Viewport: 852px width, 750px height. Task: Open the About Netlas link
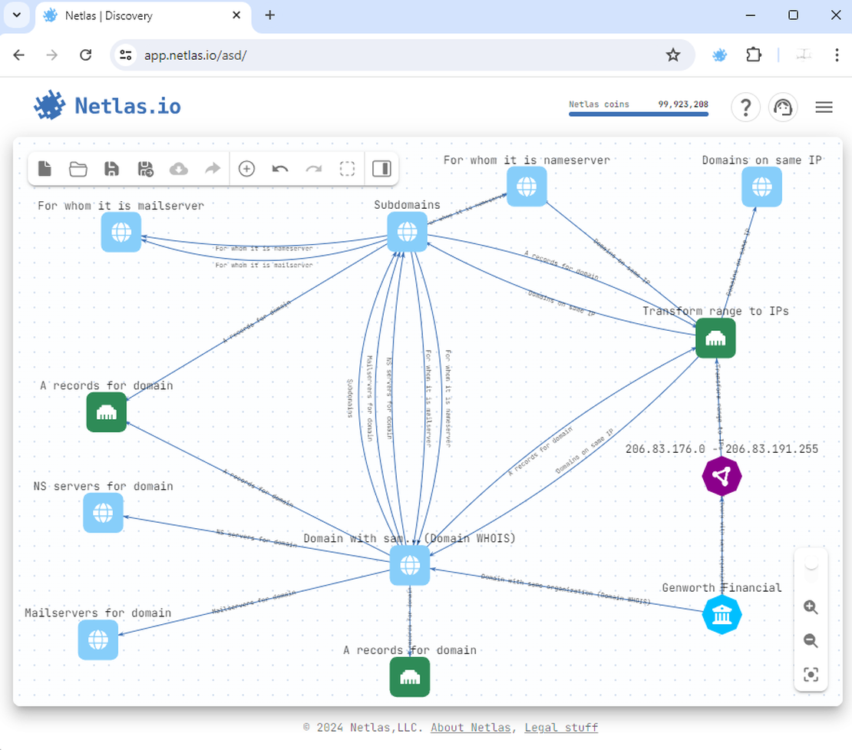[471, 727]
